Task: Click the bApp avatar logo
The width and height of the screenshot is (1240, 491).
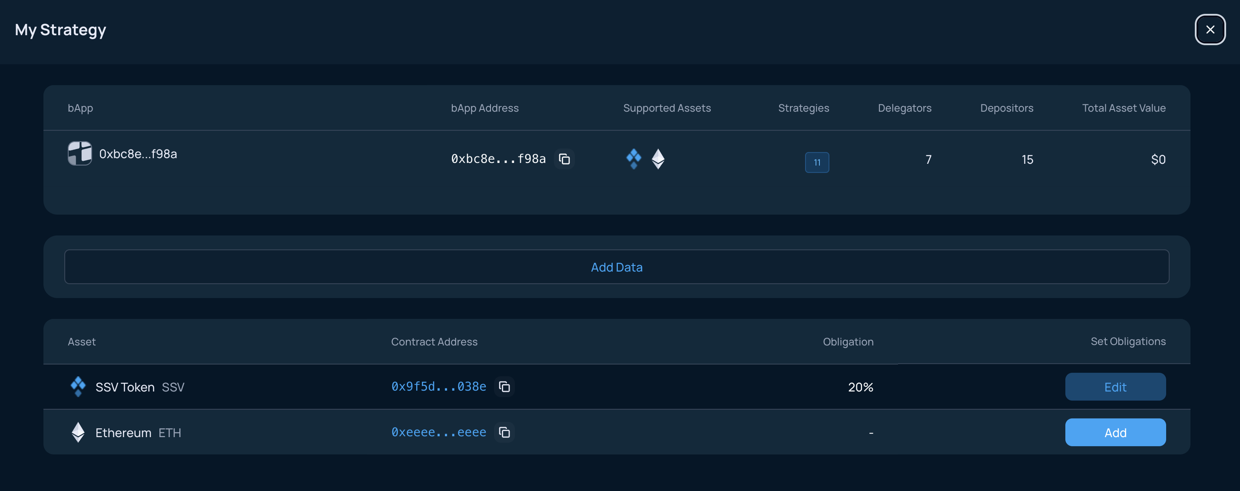Action: (80, 153)
